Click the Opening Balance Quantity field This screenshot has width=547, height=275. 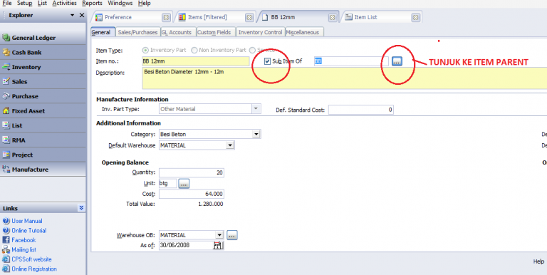pos(192,172)
